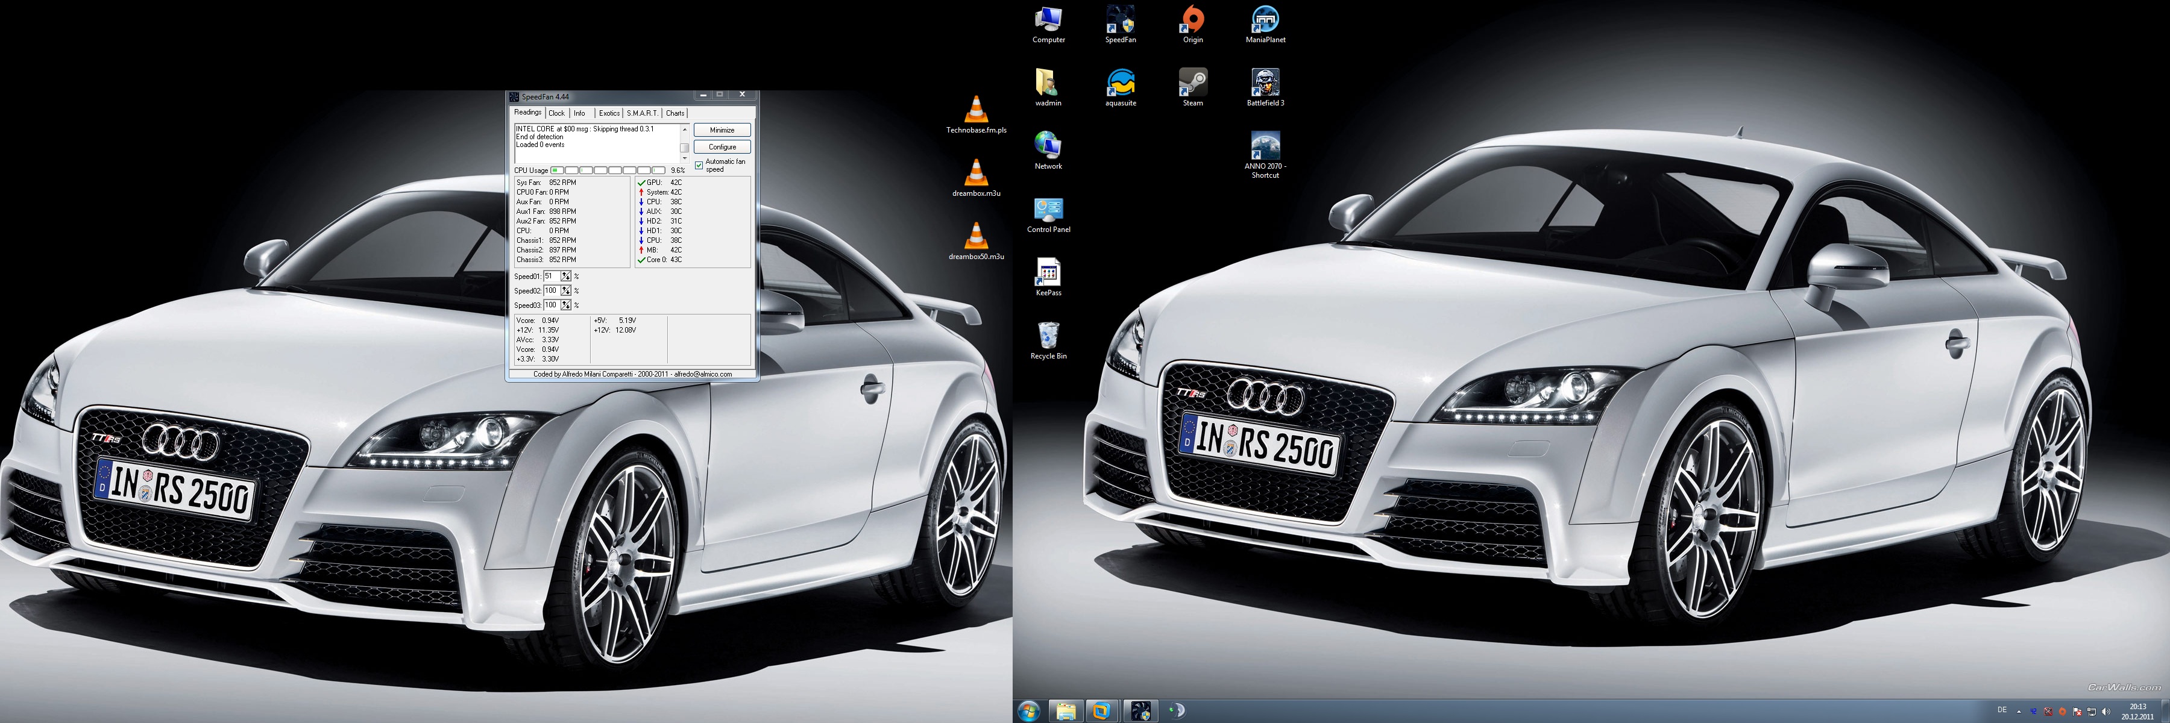This screenshot has width=2170, height=723.
Task: Open the Charts tab
Action: (675, 113)
